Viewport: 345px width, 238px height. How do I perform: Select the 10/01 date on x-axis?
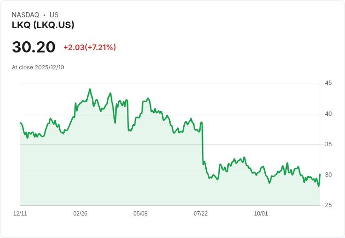pyautogui.click(x=261, y=213)
